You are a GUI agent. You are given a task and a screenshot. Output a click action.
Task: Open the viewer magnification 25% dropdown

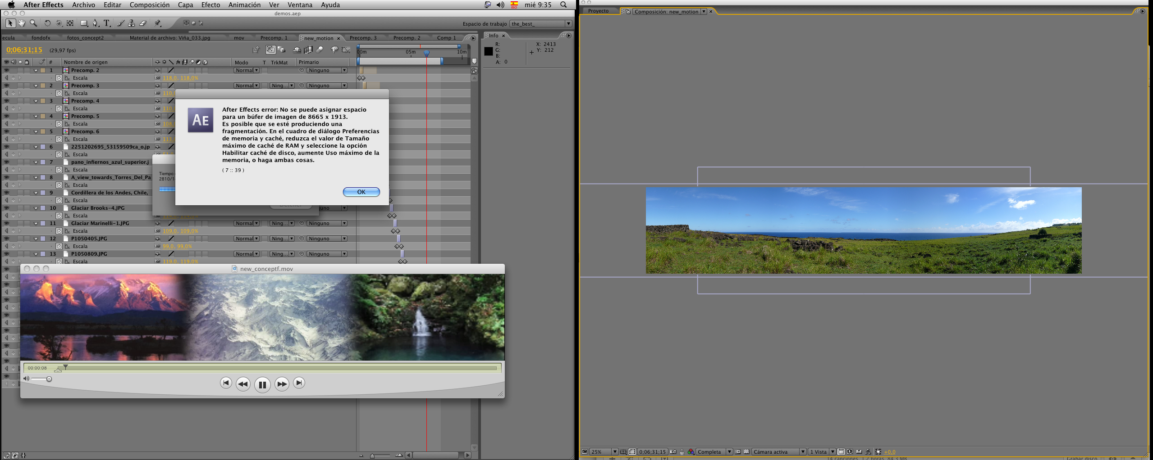[603, 452]
